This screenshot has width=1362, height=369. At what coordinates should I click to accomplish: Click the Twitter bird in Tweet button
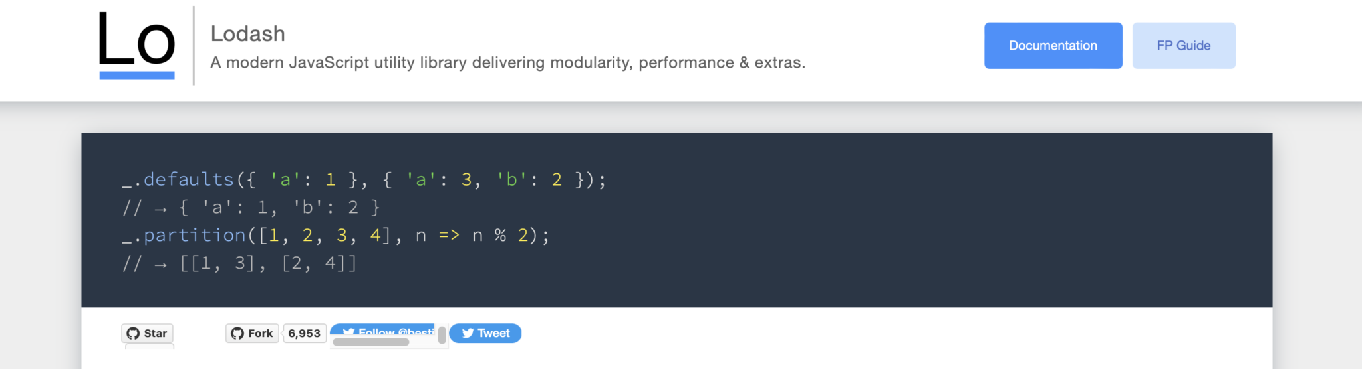pyautogui.click(x=468, y=333)
